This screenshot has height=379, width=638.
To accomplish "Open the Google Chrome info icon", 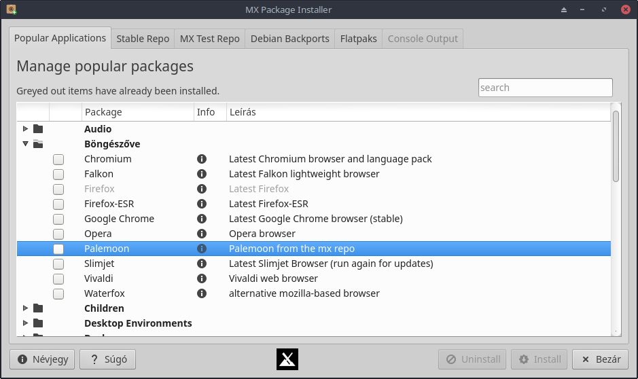I will point(201,219).
